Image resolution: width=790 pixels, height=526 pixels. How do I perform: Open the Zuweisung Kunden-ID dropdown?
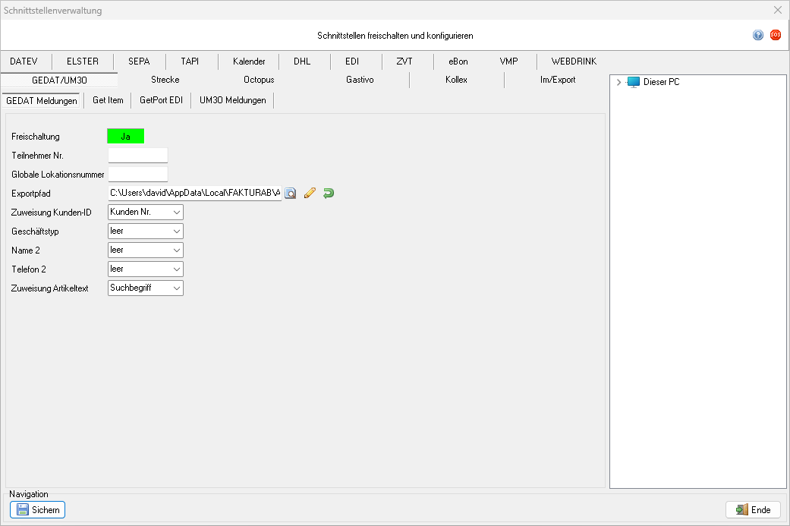(x=146, y=212)
